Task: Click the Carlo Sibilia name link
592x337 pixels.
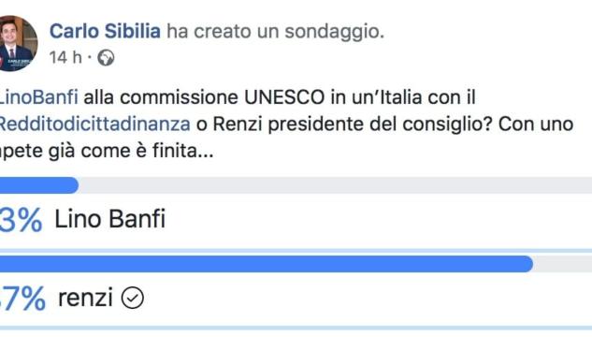Action: point(105,31)
